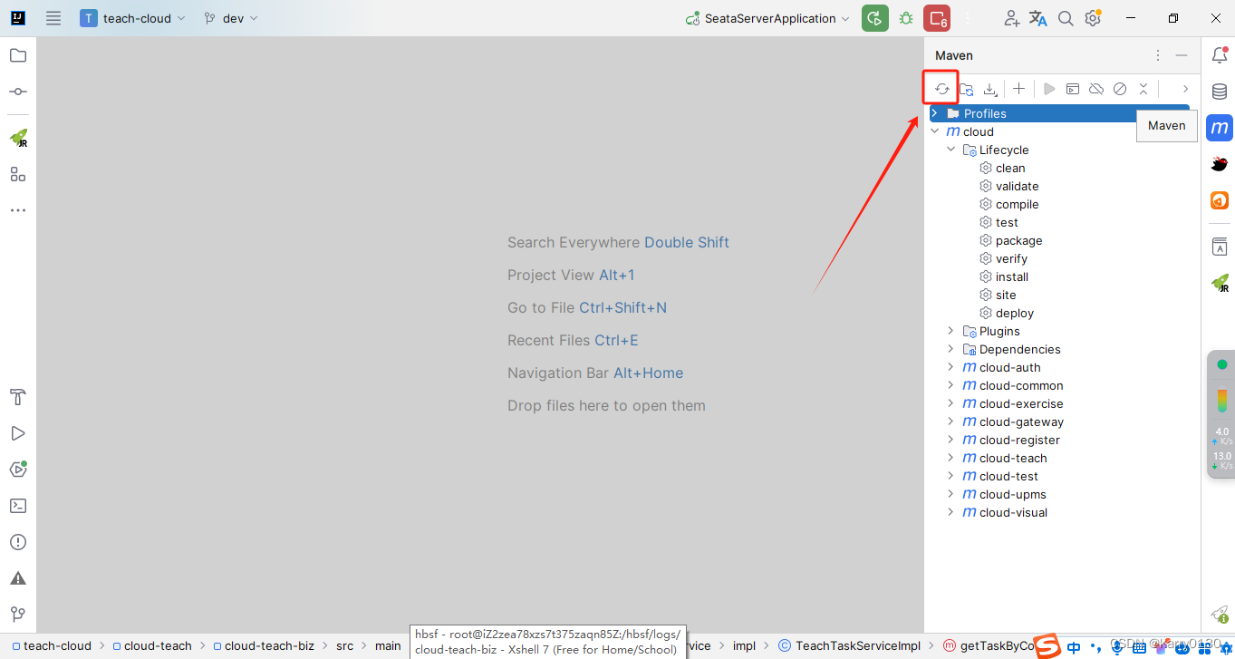Open the Terminal from the left sidebar
1235x659 pixels.
[17, 506]
